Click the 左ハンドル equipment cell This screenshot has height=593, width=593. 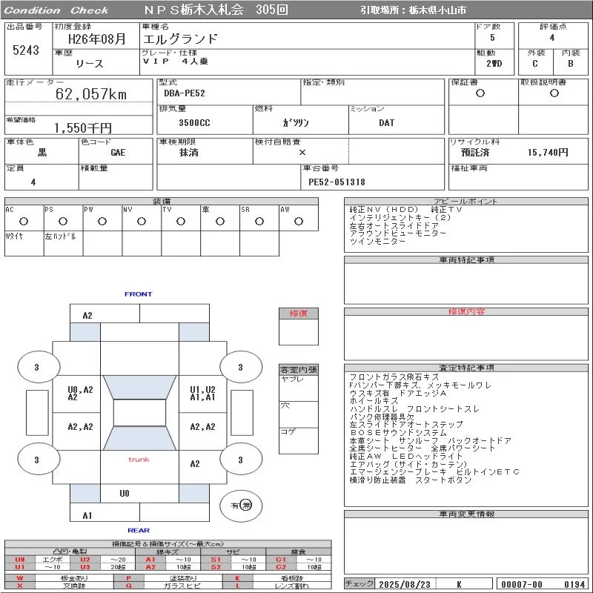click(x=63, y=244)
